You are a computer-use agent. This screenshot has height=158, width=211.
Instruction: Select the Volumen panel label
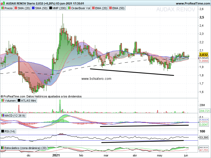coord(8,101)
